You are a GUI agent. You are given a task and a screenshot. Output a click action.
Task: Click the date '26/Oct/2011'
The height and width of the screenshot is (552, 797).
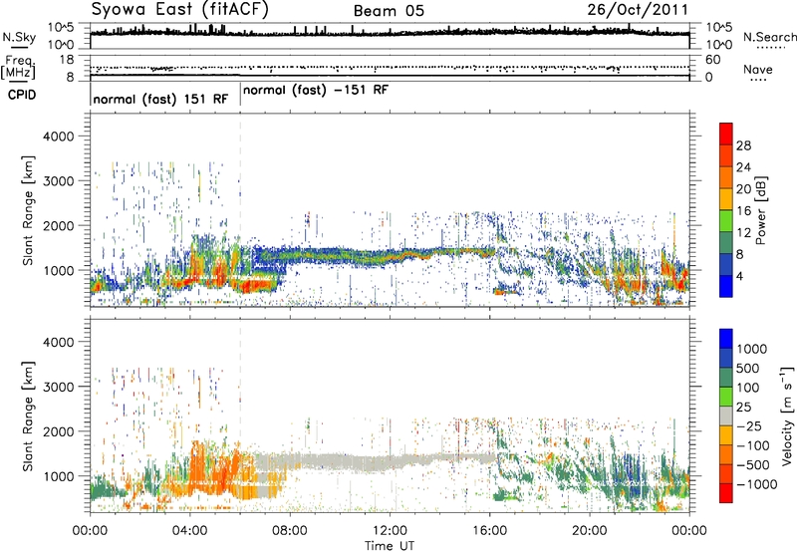(x=638, y=10)
